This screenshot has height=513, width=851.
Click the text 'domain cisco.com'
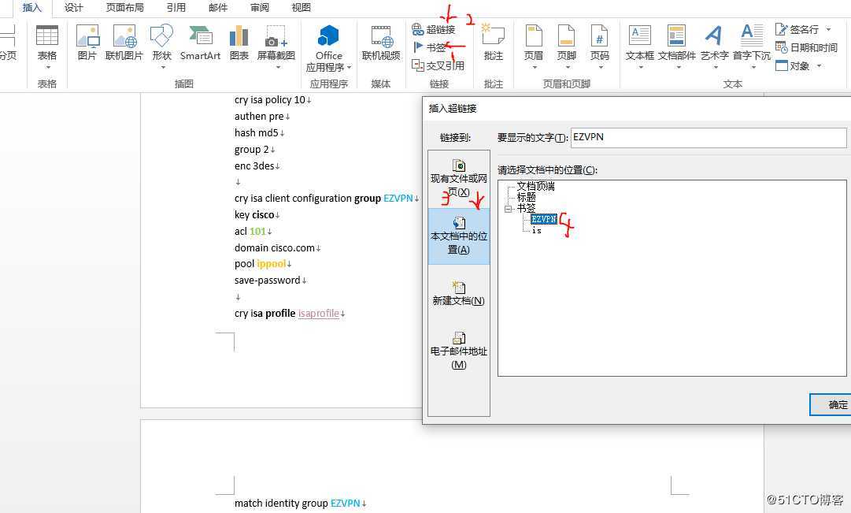click(274, 247)
